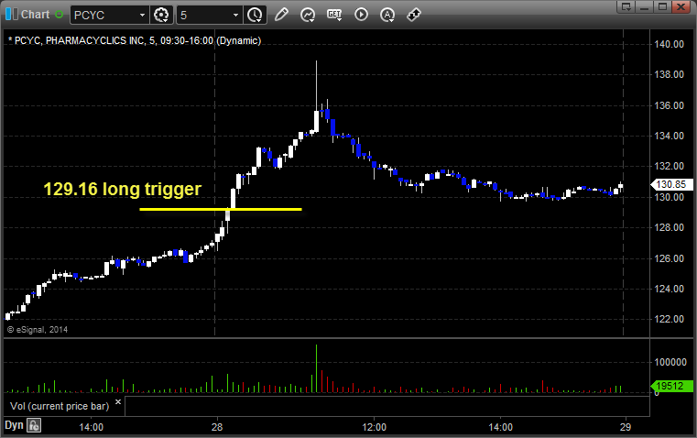Open the GET studies toolbar menu
Image resolution: width=697 pixels, height=438 pixels.
tap(334, 15)
